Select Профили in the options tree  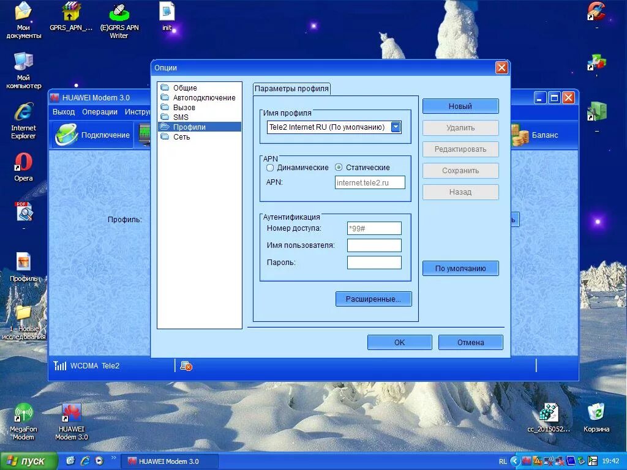tap(189, 127)
